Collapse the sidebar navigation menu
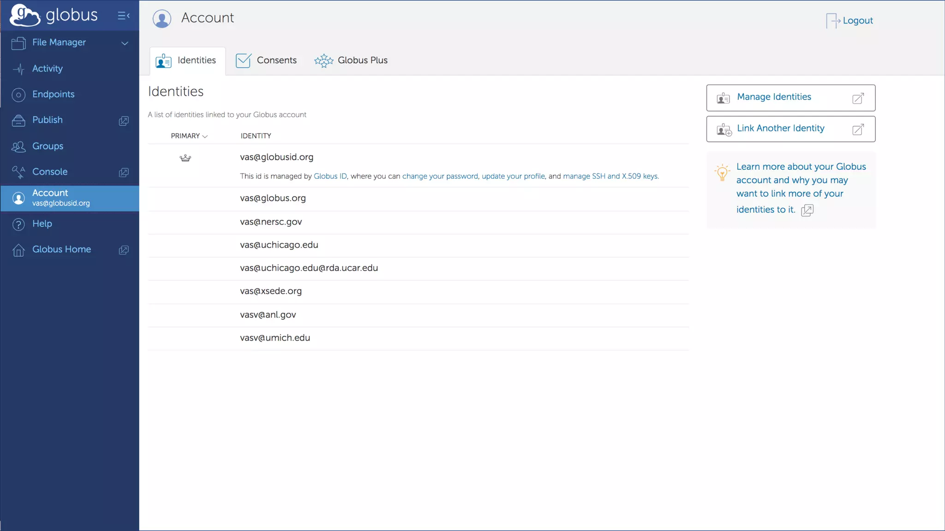The width and height of the screenshot is (945, 531). [x=123, y=16]
